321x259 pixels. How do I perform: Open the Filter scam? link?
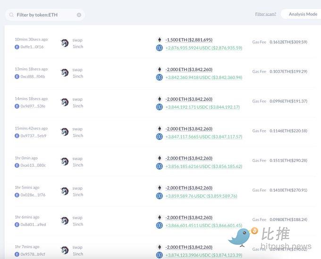tap(265, 14)
